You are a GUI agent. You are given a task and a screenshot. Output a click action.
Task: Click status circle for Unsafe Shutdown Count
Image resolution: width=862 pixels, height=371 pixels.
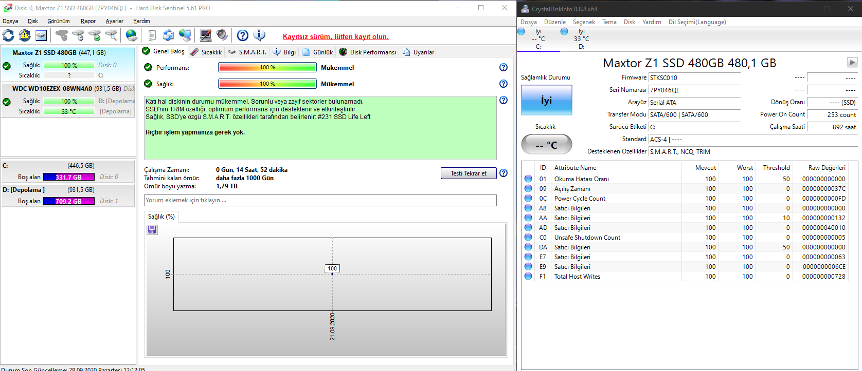528,237
